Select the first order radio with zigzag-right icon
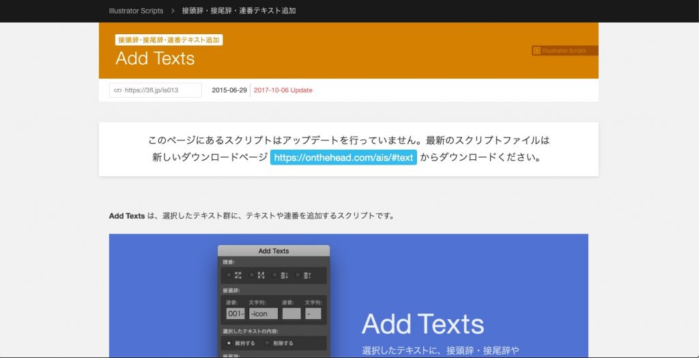Screen dimensions: 699x358 [x=229, y=275]
